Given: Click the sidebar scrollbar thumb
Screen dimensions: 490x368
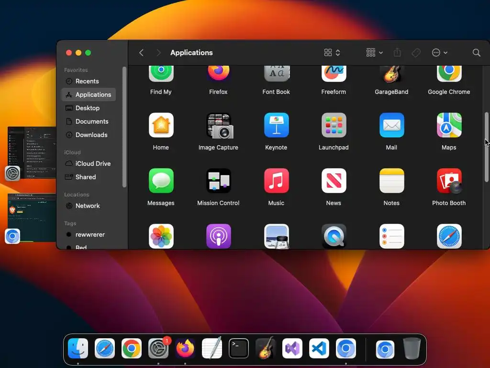Looking at the screenshot, I should pos(124,126).
